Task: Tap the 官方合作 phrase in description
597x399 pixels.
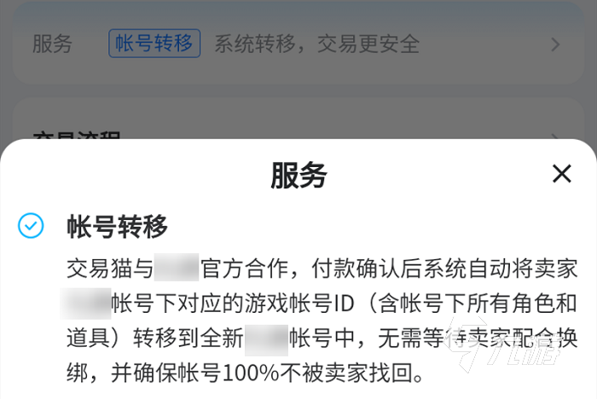Action: (244, 269)
